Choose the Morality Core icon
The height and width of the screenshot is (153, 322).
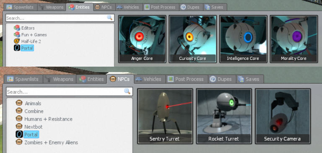[293, 39]
